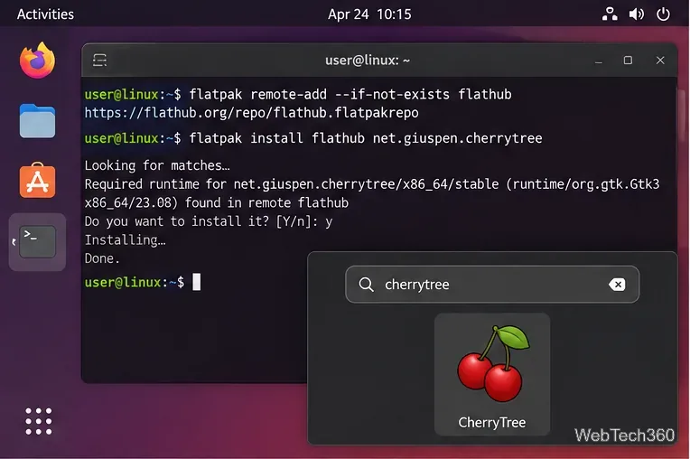
Task: Show Applications grid button
Action: [x=38, y=421]
